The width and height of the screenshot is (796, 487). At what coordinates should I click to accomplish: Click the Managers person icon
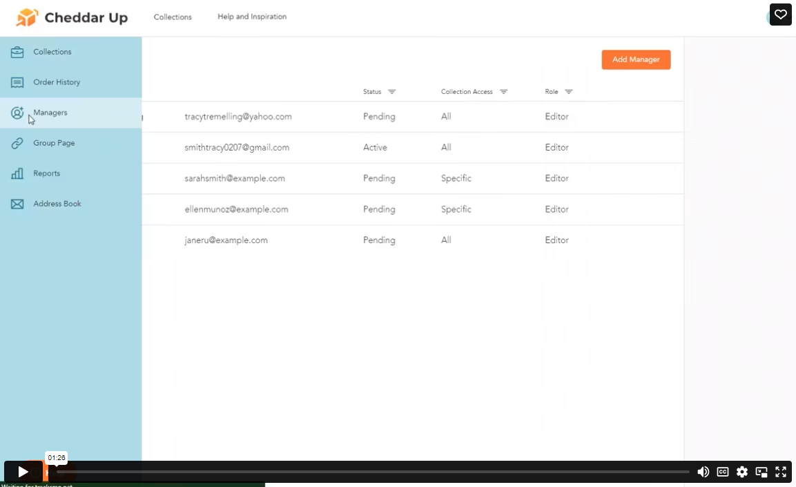point(17,113)
